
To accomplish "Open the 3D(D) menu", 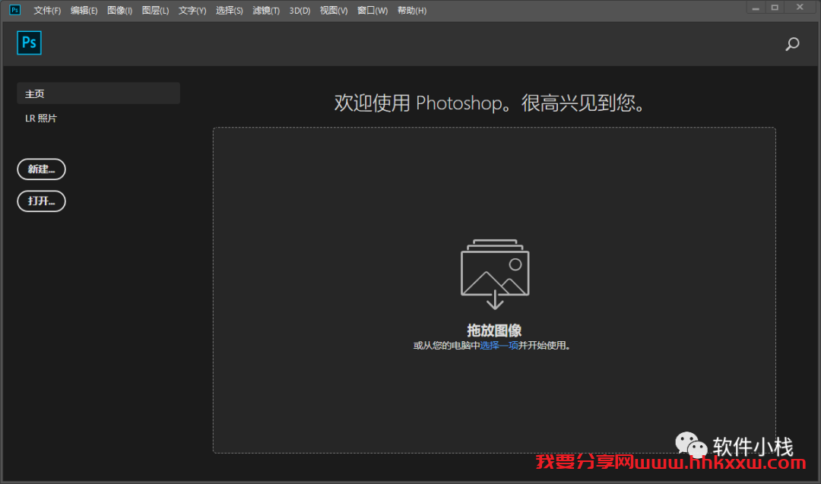I will click(x=300, y=11).
